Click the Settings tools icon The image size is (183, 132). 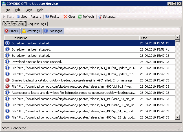pos(100,17)
